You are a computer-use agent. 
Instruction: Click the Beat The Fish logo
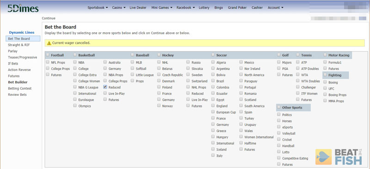(339, 157)
